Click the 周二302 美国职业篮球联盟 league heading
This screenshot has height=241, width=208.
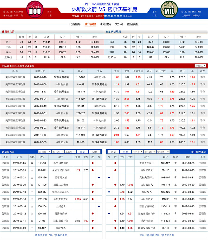tap(102, 4)
